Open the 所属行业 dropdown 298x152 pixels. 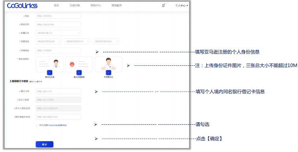(58, 33)
